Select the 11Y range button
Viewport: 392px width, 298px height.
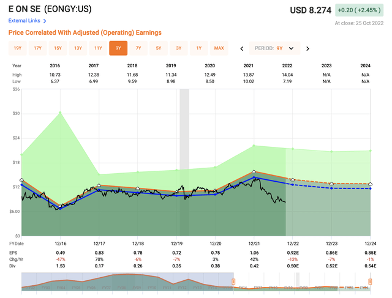coord(99,48)
